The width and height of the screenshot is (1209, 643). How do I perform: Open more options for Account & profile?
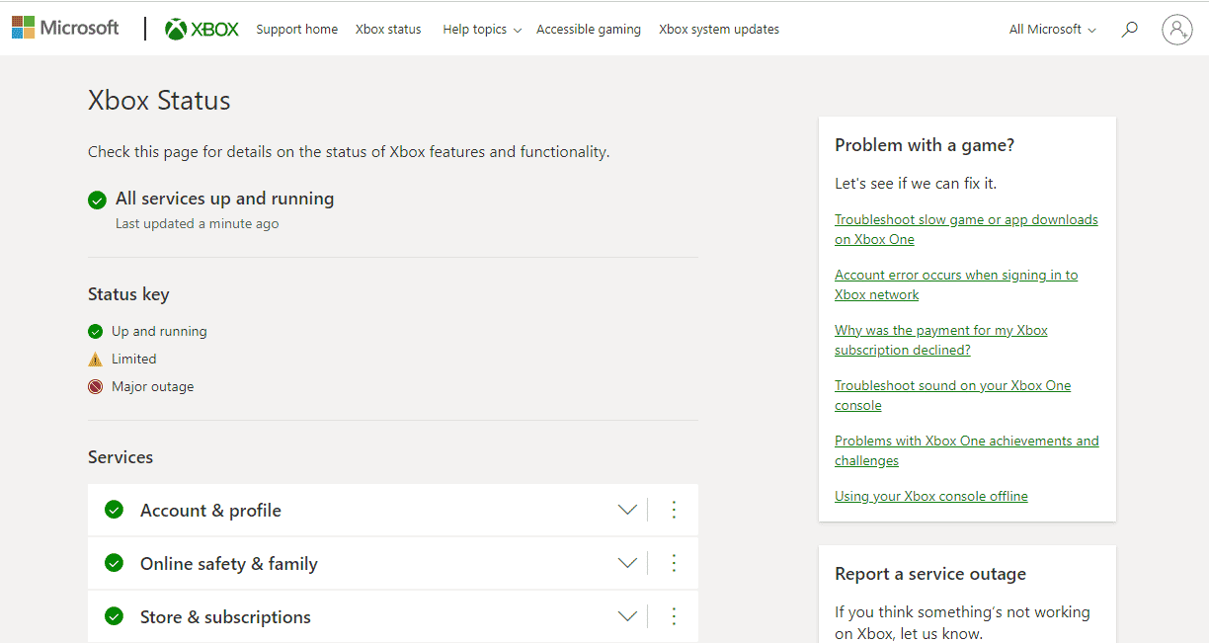(675, 510)
